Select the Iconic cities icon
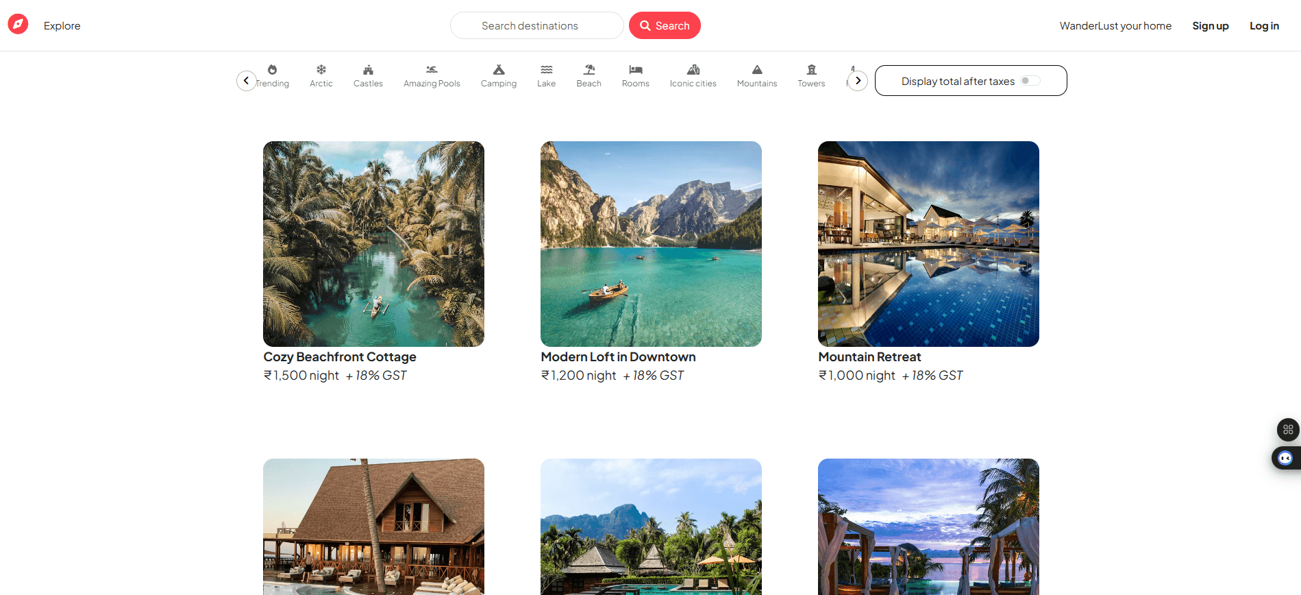This screenshot has height=595, width=1301. pos(693,69)
